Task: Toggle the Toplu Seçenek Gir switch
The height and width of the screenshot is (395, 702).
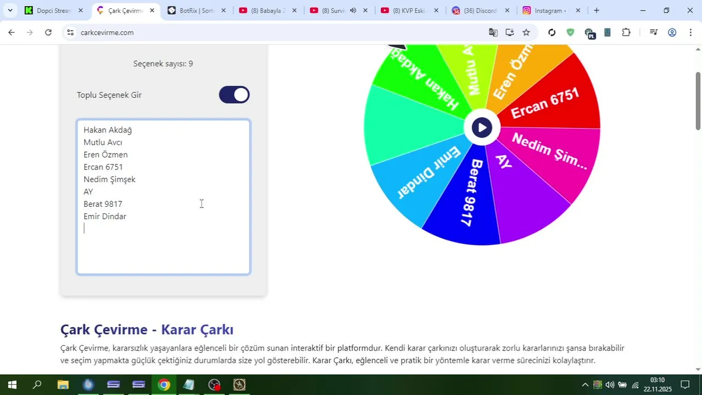Action: tap(234, 95)
